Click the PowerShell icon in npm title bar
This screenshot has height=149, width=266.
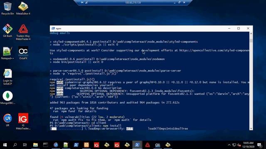pyautogui.click(x=53, y=29)
